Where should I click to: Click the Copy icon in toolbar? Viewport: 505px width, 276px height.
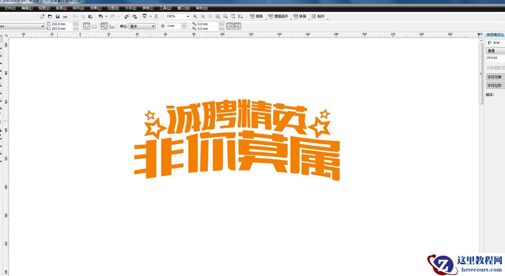83,16
